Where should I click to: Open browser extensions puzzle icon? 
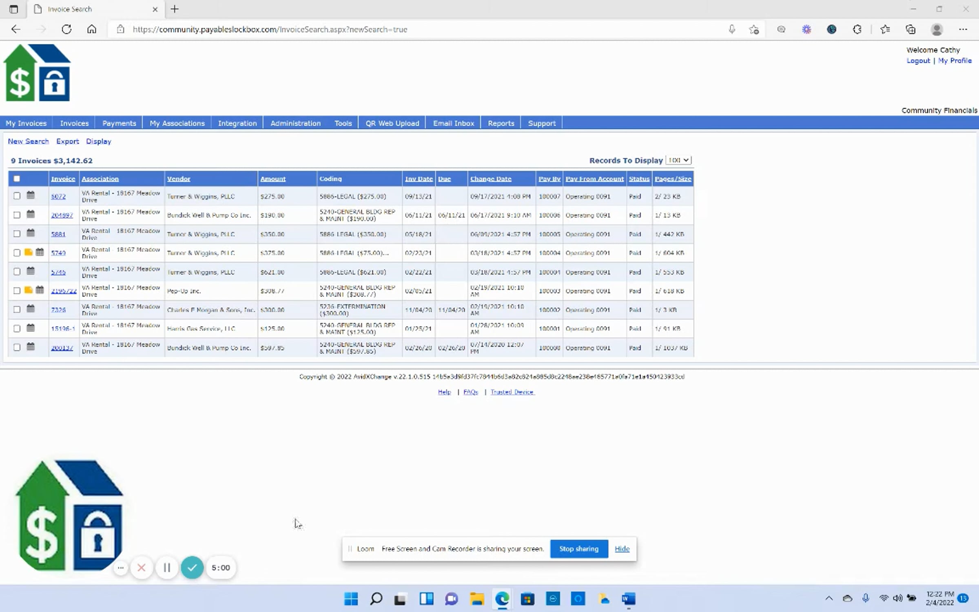coord(857,29)
